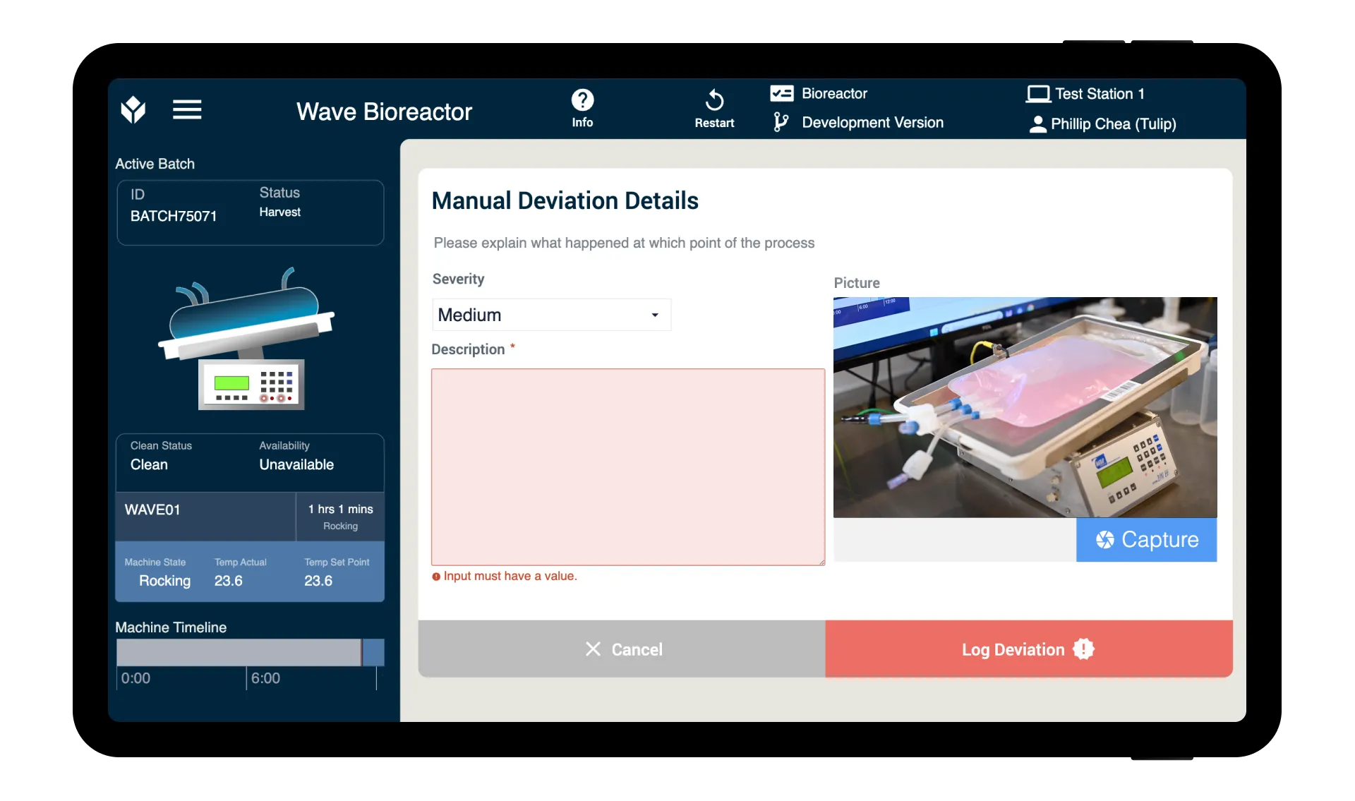The image size is (1355, 801).
Task: Click the Restart arrow icon
Action: pyautogui.click(x=714, y=100)
